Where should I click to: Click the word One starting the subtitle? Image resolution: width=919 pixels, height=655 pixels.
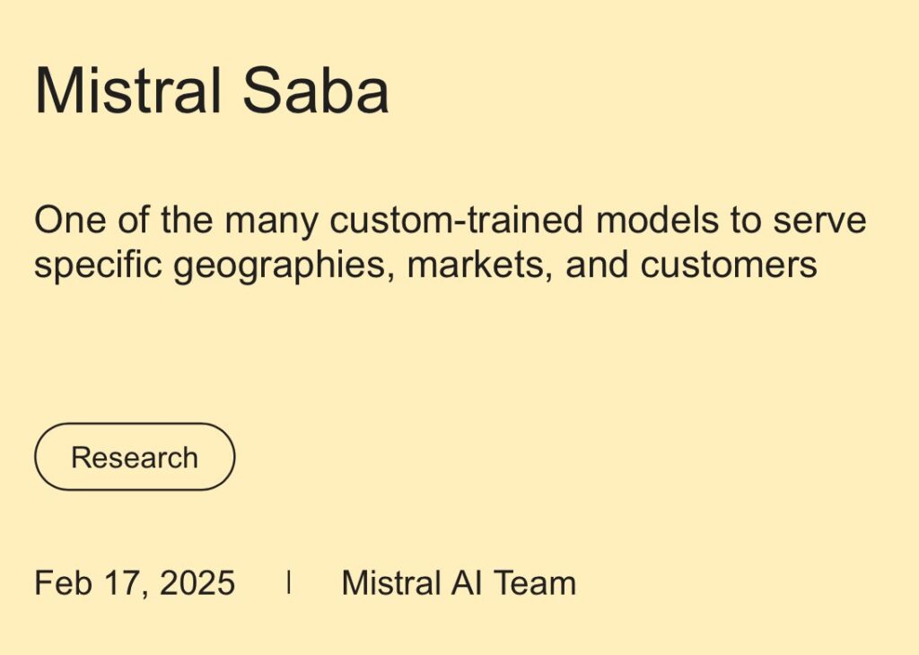coord(70,220)
